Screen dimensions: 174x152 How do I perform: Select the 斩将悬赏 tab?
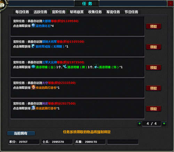(x=77, y=12)
